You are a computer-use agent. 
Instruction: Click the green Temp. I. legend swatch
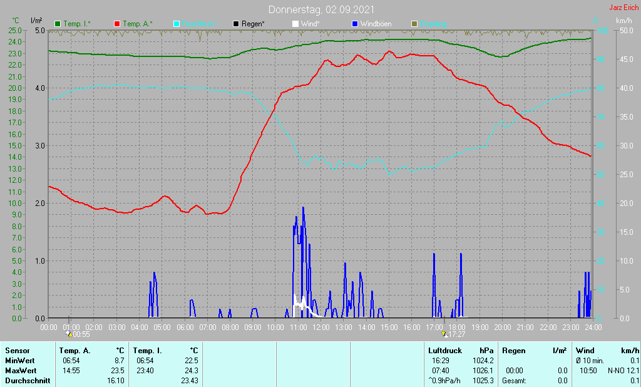pyautogui.click(x=58, y=24)
